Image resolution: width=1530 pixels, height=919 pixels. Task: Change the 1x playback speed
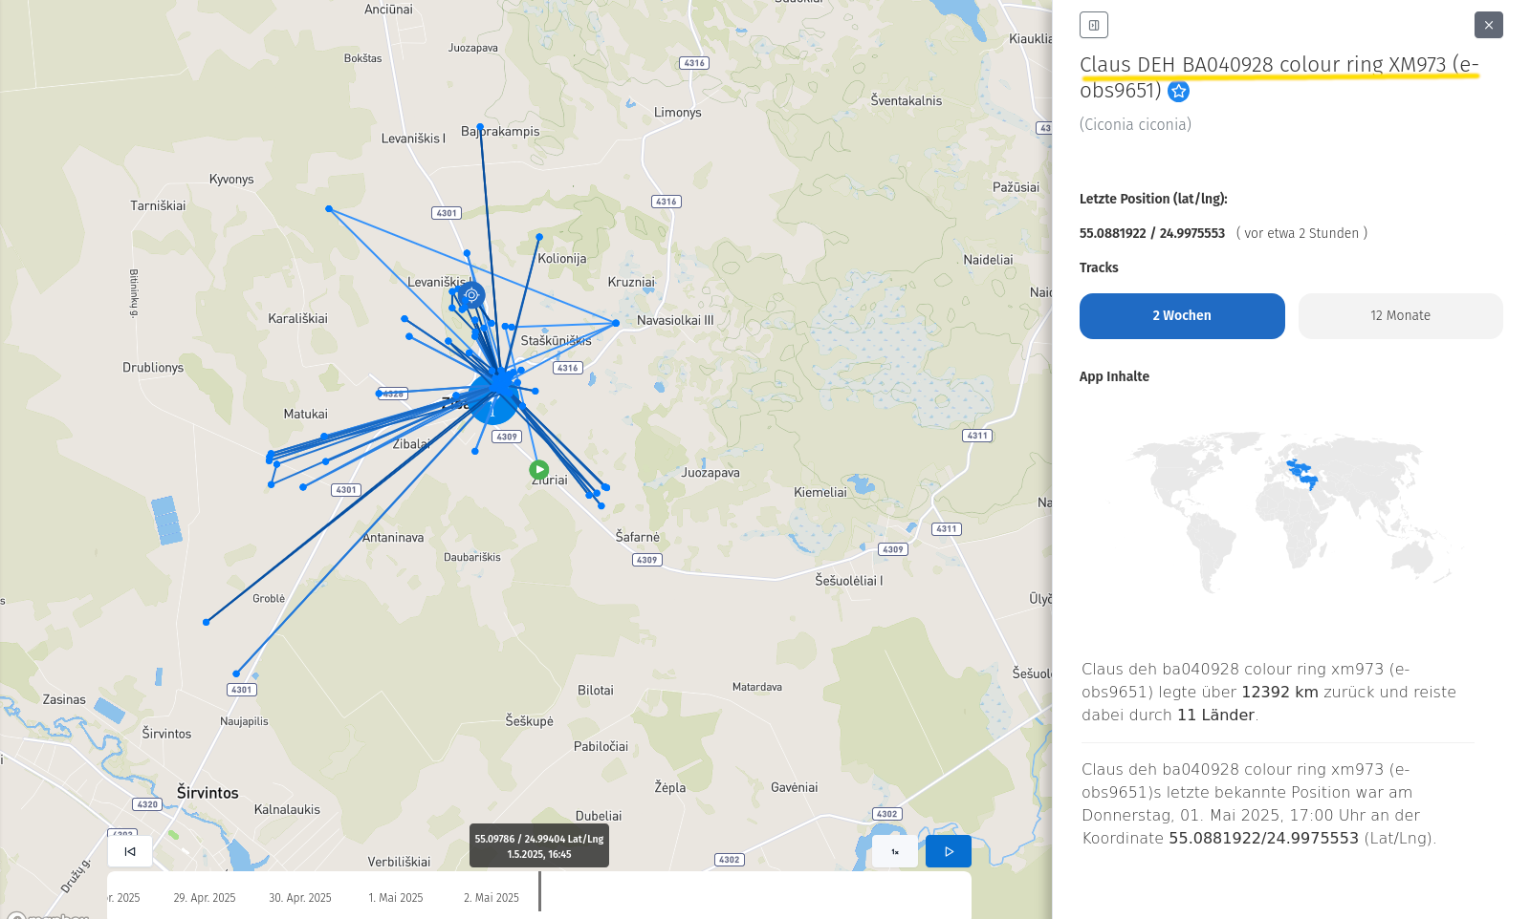click(x=894, y=851)
